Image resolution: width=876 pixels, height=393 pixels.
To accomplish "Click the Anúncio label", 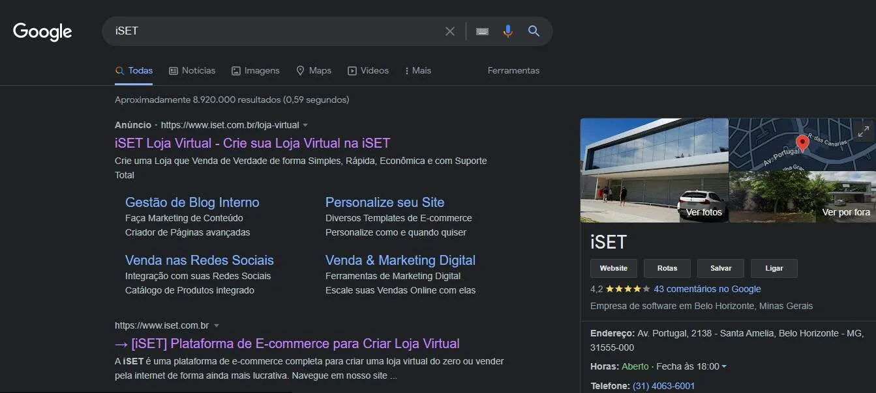I will (x=133, y=125).
